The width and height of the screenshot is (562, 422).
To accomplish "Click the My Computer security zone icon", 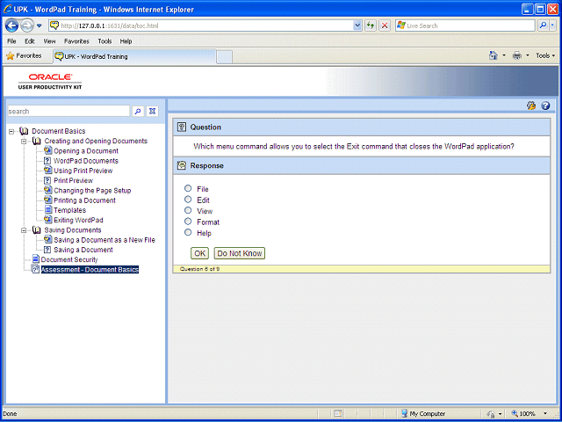I will pyautogui.click(x=404, y=413).
